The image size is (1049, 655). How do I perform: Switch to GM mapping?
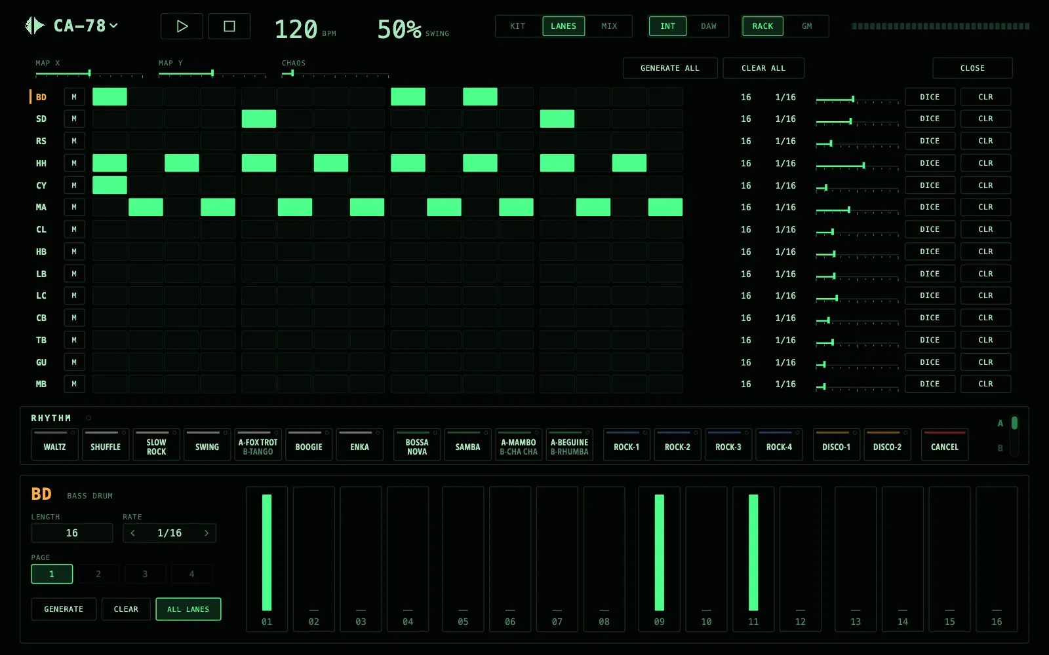[807, 26]
